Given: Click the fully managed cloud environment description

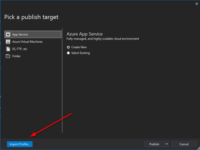Looking at the screenshot, I should click(103, 39).
